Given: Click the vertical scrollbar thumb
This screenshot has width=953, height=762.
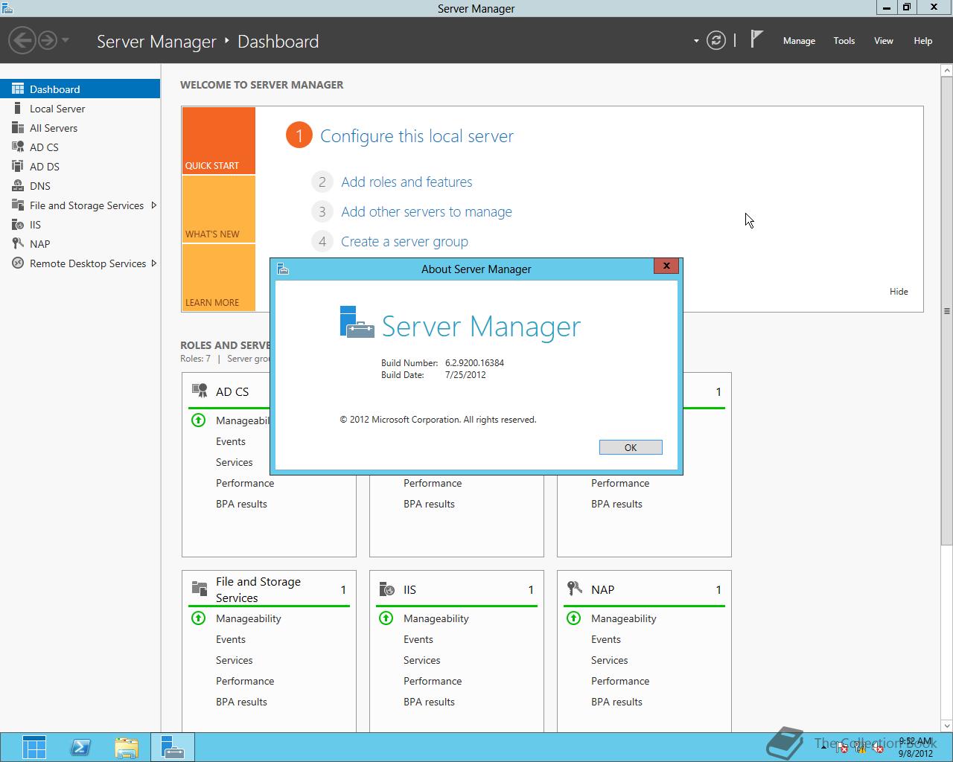Looking at the screenshot, I should click(x=947, y=310).
